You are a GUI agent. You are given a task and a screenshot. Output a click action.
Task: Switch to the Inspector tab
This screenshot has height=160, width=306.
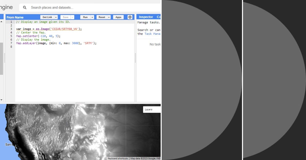pyautogui.click(x=146, y=17)
